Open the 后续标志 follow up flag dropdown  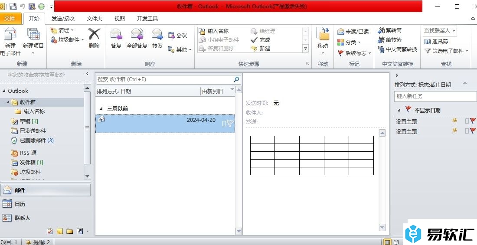(x=354, y=53)
